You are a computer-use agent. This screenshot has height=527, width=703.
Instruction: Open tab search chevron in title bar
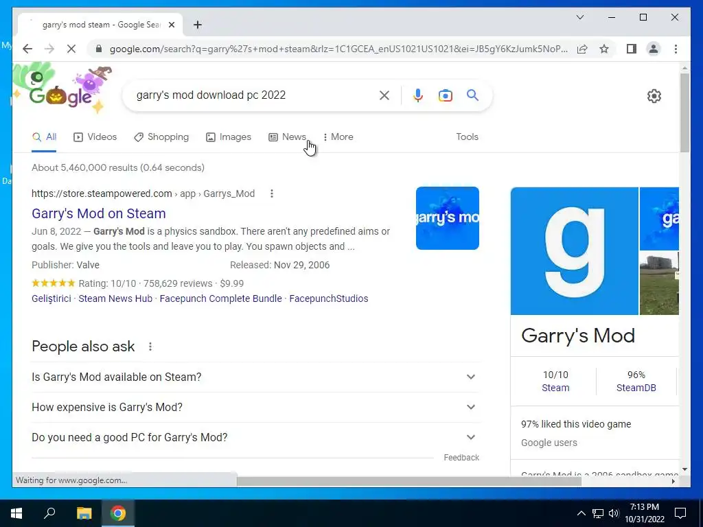point(579,17)
